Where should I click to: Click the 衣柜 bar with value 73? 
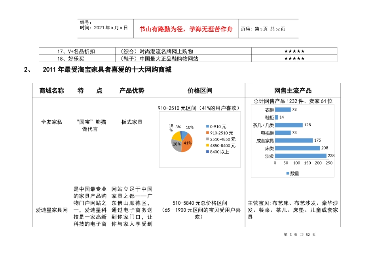283,110
